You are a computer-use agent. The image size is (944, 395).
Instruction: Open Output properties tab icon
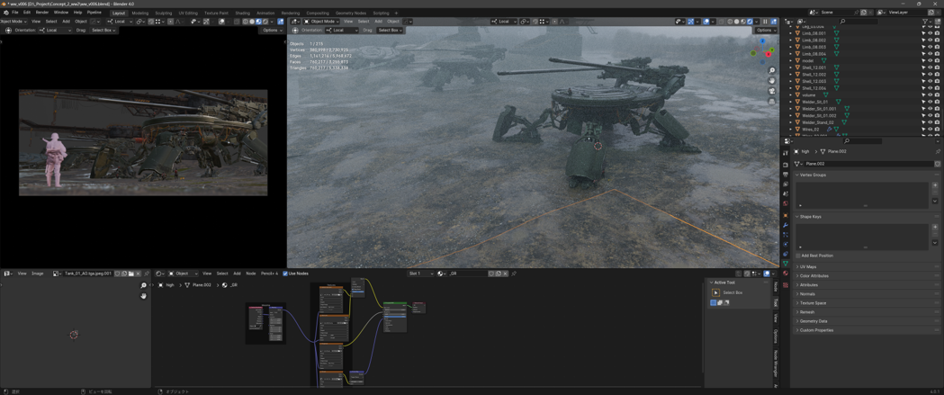click(785, 175)
